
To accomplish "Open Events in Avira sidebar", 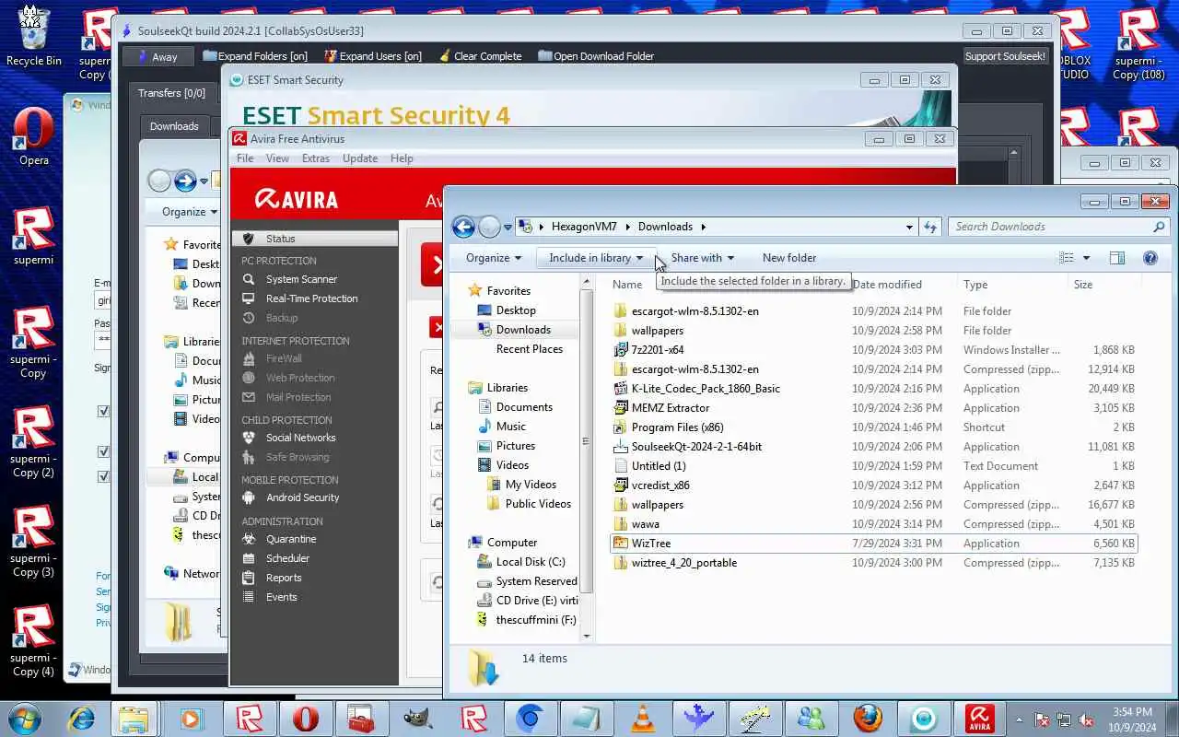I will tap(281, 597).
